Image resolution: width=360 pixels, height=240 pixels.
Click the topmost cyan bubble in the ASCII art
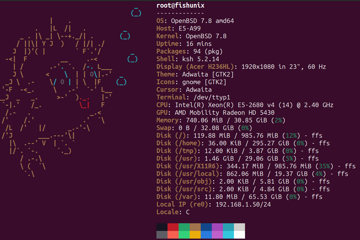tap(136, 13)
